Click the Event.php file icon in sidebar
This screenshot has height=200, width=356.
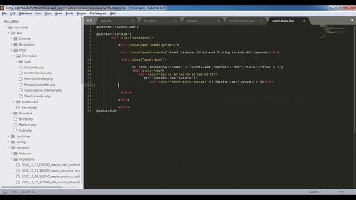click(16, 119)
